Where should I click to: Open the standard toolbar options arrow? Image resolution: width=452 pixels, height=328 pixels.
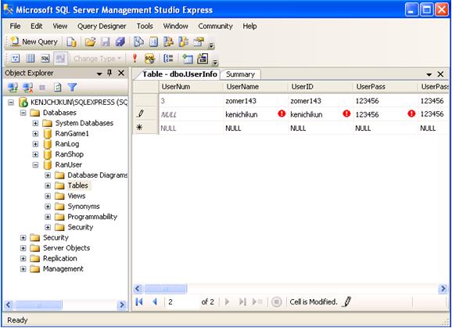212,45
